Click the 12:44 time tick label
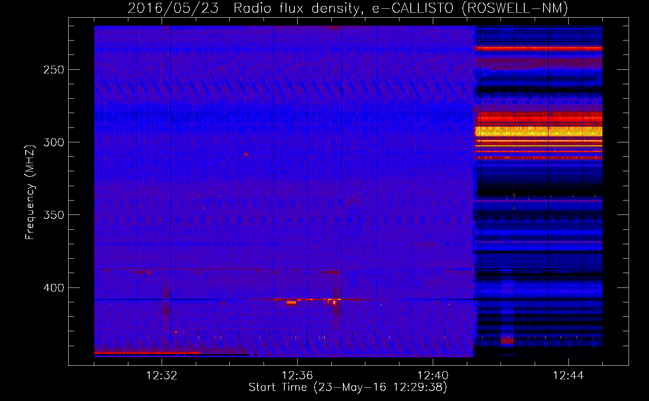 pyautogui.click(x=568, y=376)
